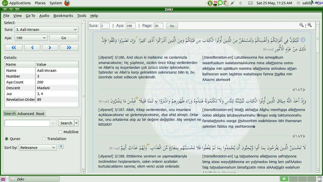Click the Aya number field in toolbar
Viewport: 323px width, 182px height.
[x=131, y=26]
